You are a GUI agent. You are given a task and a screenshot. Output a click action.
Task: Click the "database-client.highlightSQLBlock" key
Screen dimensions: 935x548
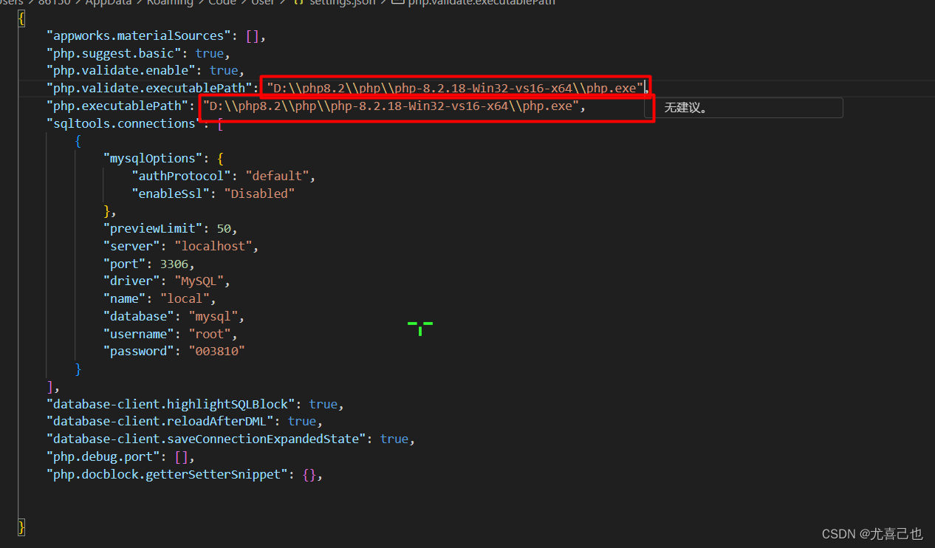[x=171, y=404]
